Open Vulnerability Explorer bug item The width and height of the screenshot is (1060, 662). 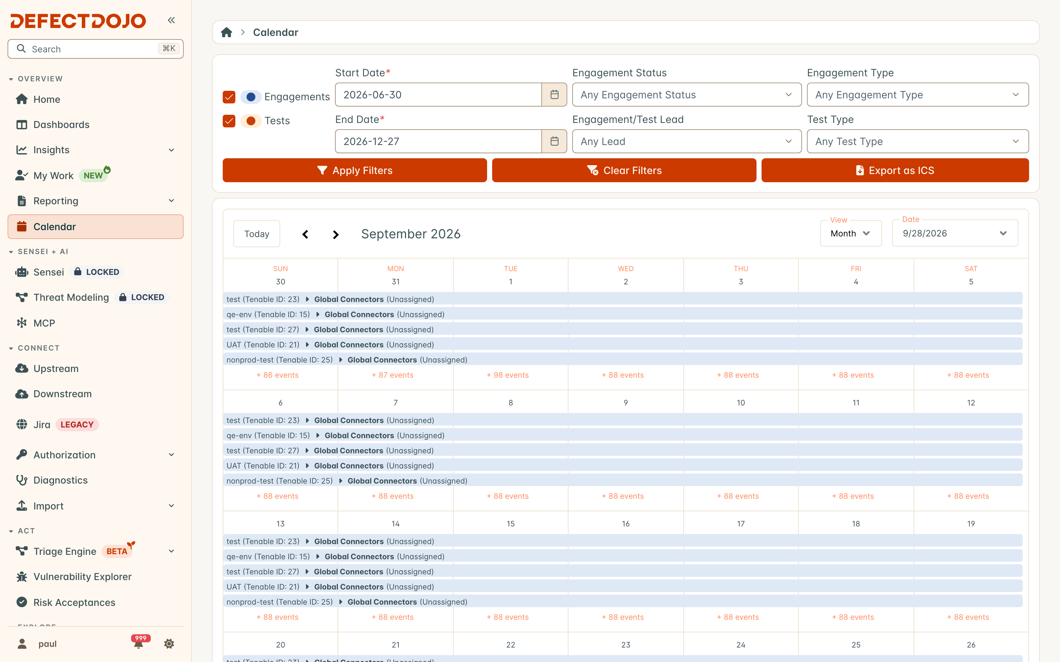96,577
